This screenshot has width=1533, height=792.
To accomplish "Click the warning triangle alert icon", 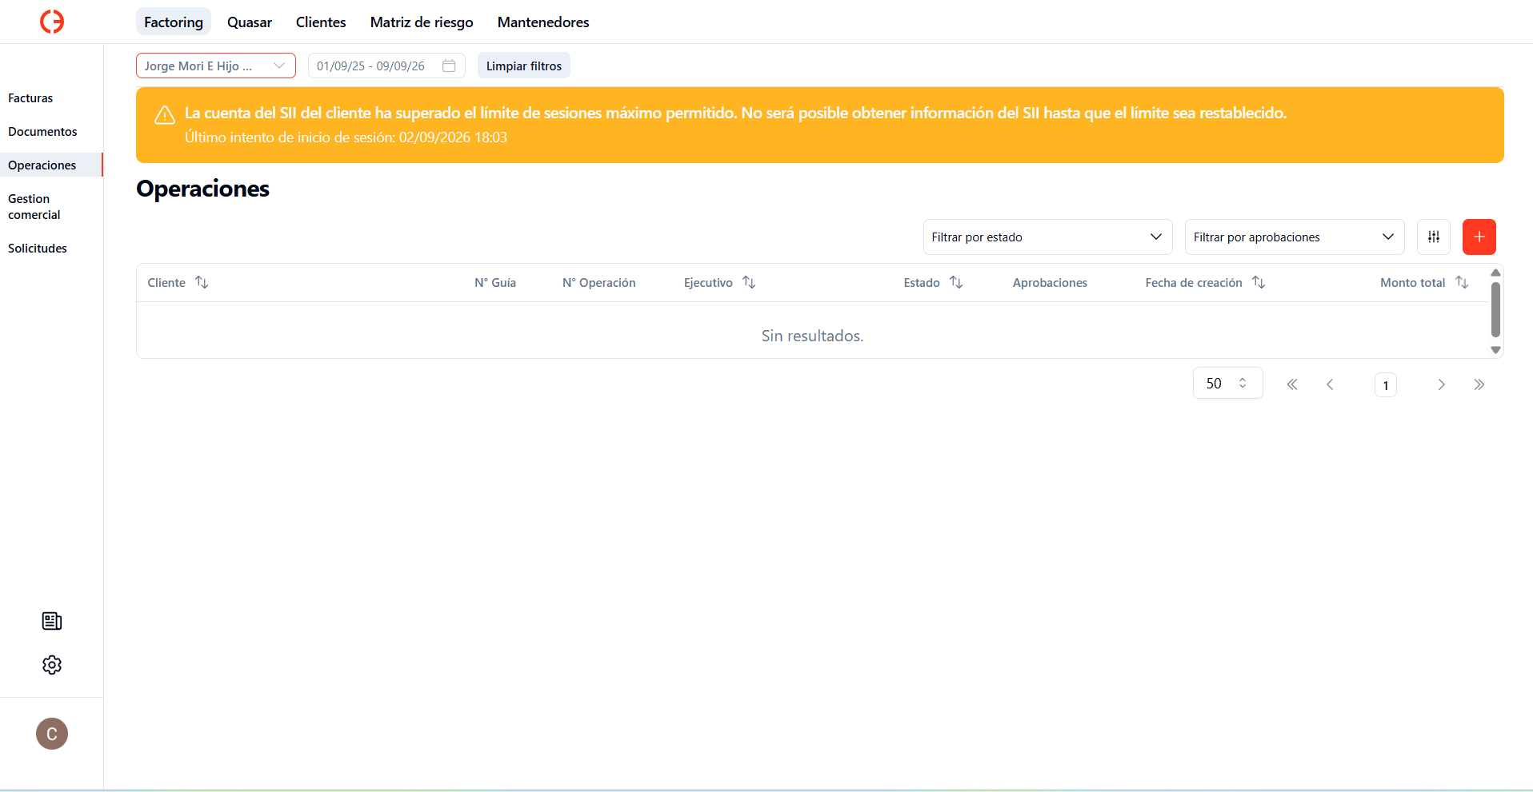I will [x=165, y=115].
